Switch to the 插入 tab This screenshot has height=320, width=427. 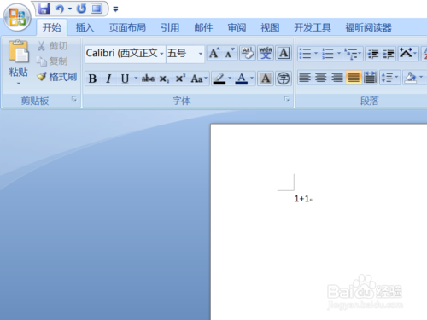tap(85, 27)
